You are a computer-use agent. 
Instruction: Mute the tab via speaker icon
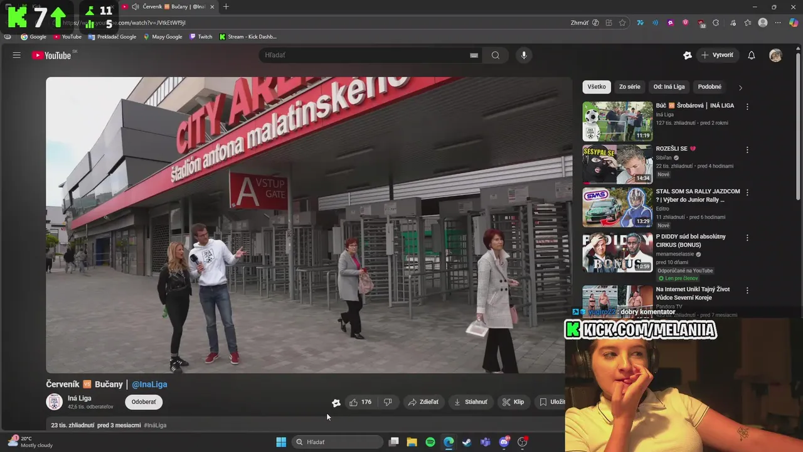[135, 7]
